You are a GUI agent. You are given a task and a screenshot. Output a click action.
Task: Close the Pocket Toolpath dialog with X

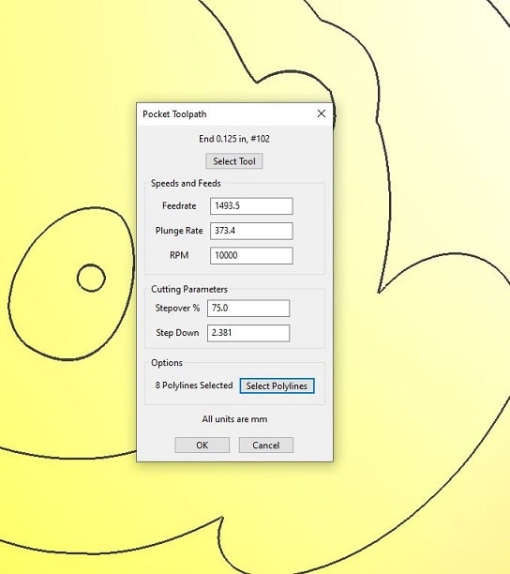click(322, 113)
